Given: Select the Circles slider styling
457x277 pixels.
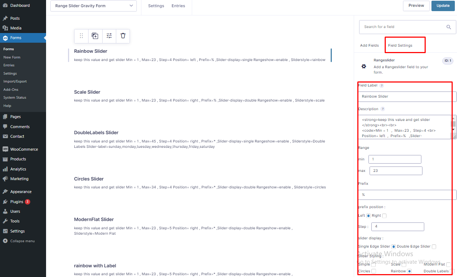Looking at the screenshot, I should (x=374, y=271).
